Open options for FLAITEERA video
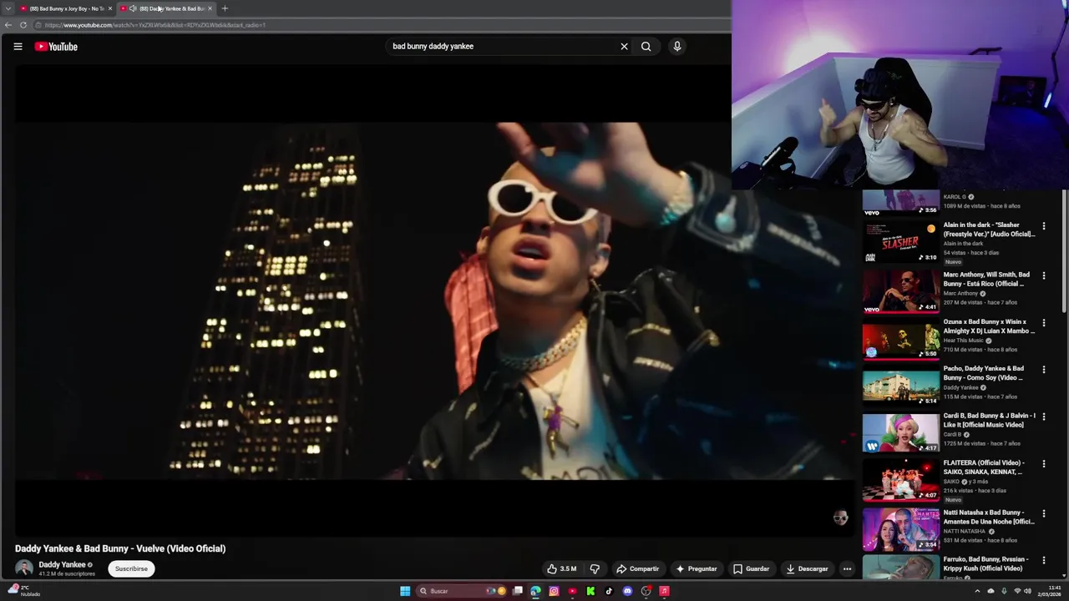Viewport: 1069px width, 601px height. coord(1043,464)
